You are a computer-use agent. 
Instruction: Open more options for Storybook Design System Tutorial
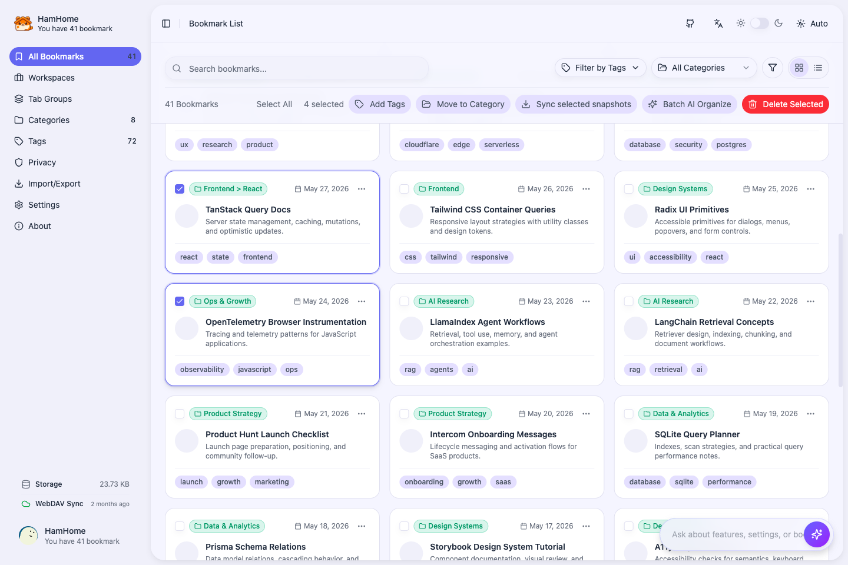coord(586,526)
